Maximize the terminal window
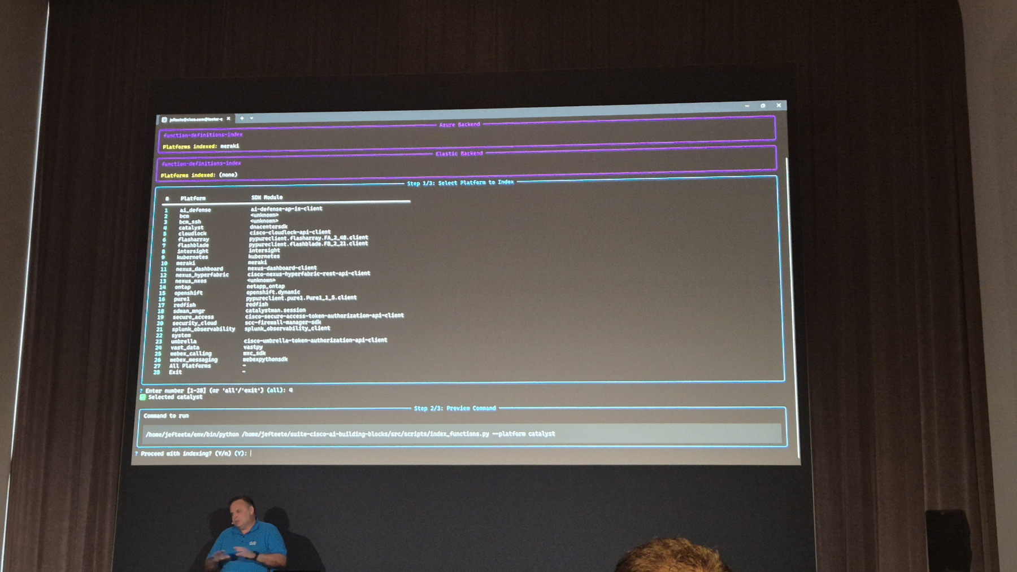 (763, 106)
